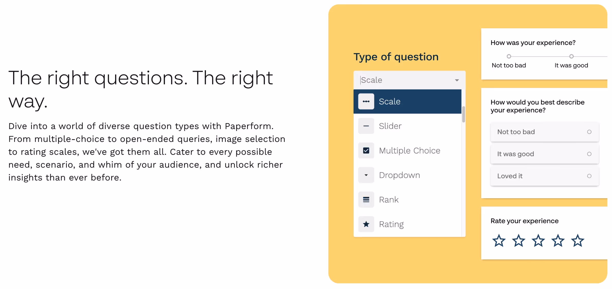Click the Rank lines icon

point(366,200)
